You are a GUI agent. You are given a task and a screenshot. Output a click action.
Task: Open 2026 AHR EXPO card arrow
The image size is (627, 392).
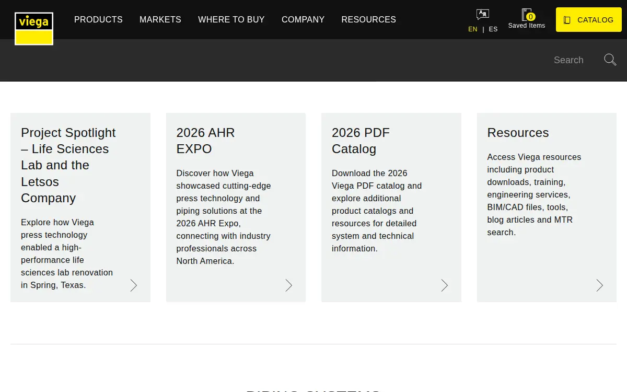(289, 285)
